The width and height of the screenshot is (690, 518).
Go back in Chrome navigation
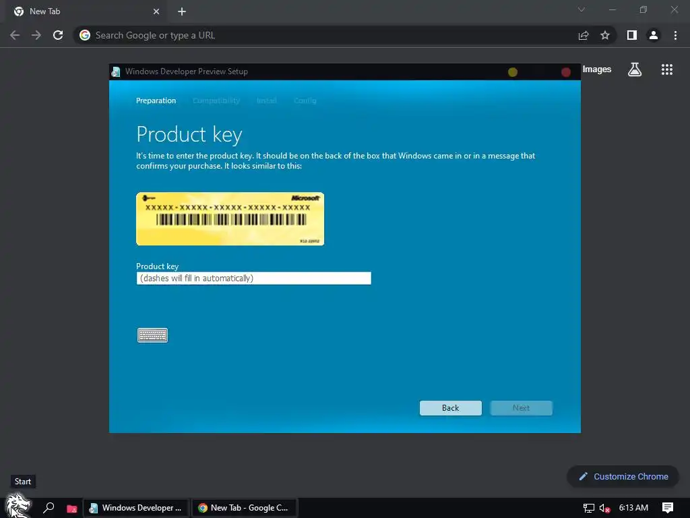click(x=15, y=35)
